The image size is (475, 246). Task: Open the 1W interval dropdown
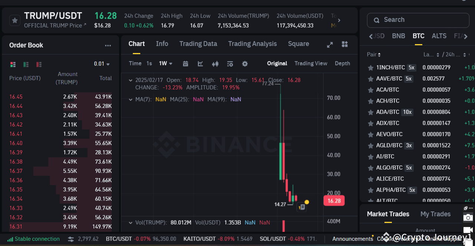pos(165,63)
